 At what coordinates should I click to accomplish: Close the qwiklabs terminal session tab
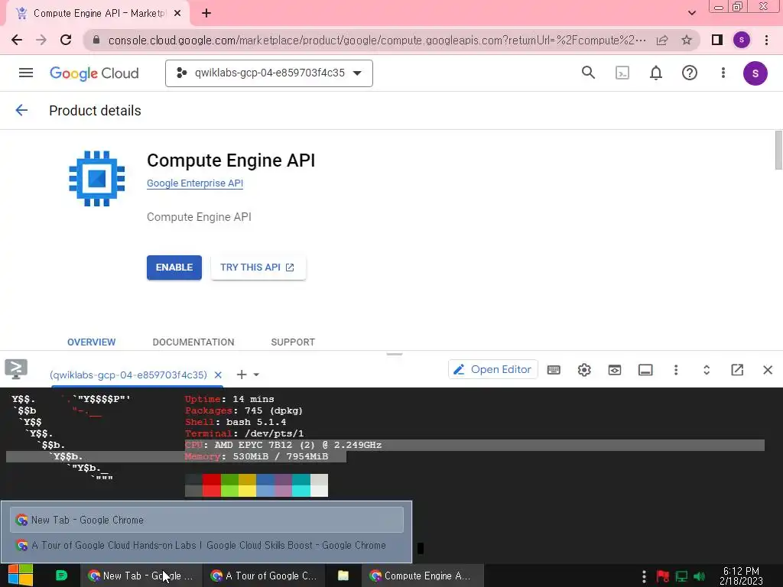tap(218, 375)
